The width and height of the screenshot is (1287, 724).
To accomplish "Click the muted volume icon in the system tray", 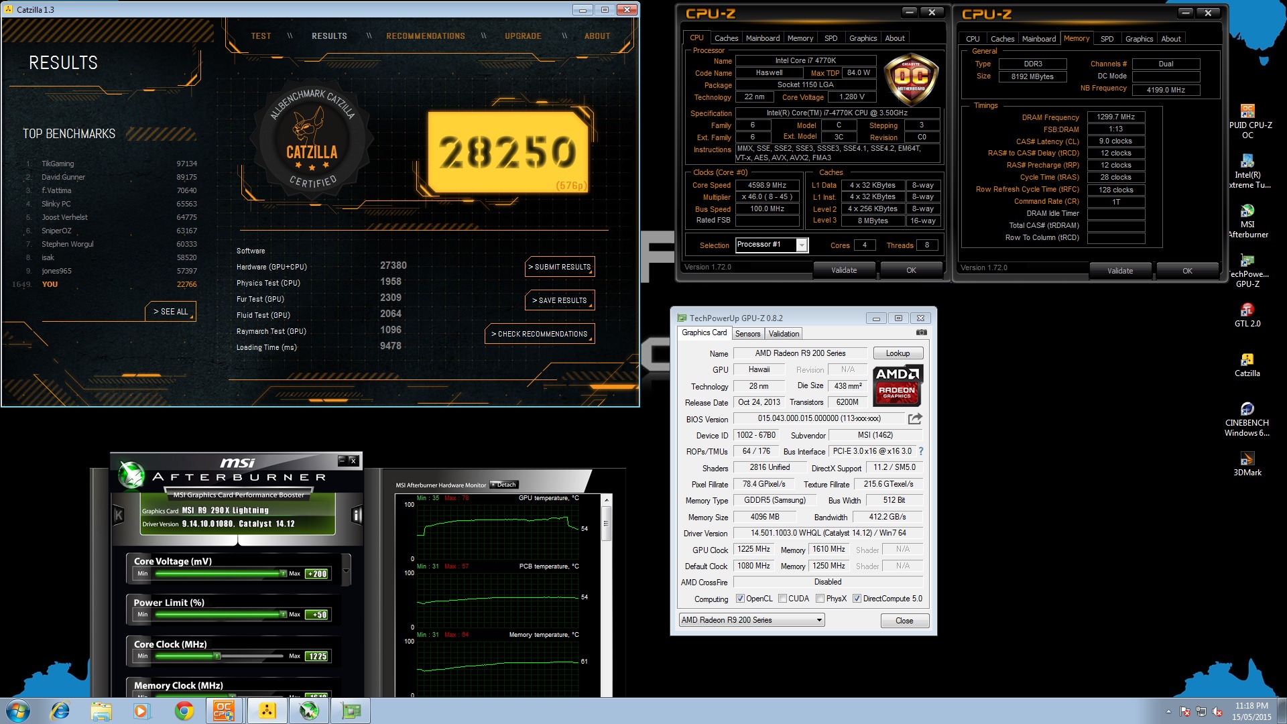I will pos(1217,712).
